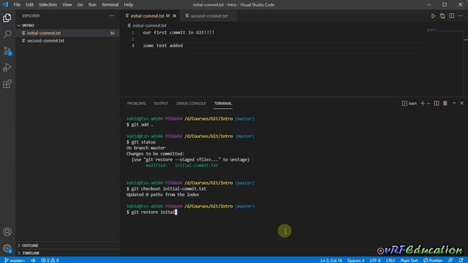Image resolution: width=468 pixels, height=263 pixels.
Task: Change line ending via CRLF status item
Action: click(390, 260)
